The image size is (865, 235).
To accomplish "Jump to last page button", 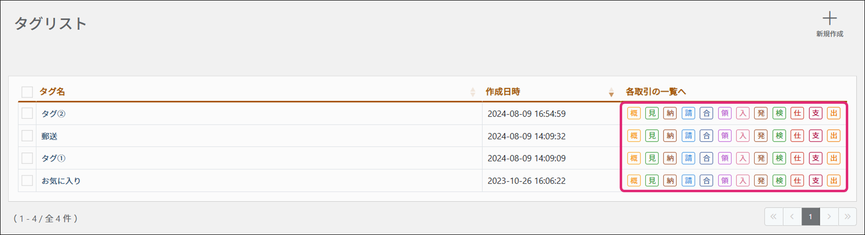I will [x=847, y=216].
